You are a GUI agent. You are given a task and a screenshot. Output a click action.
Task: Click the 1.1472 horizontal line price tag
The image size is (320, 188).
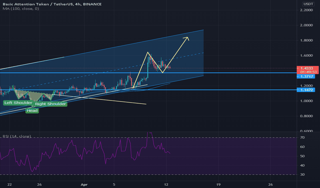(306, 90)
